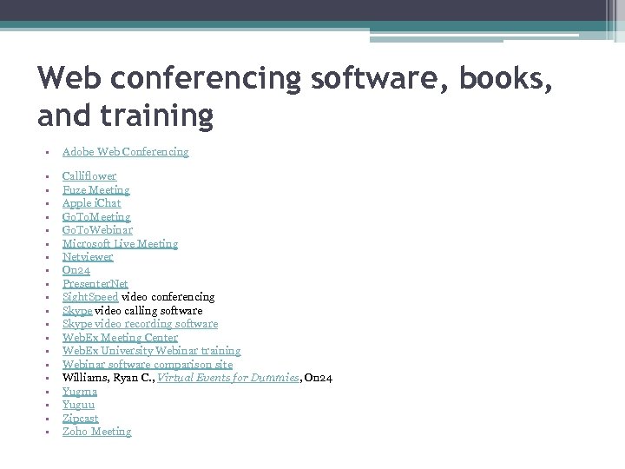Open the Zipcast link
Image resolution: width=625 pixels, height=469 pixels.
80,419
